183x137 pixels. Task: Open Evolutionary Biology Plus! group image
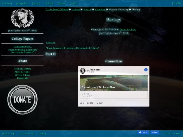114,83
